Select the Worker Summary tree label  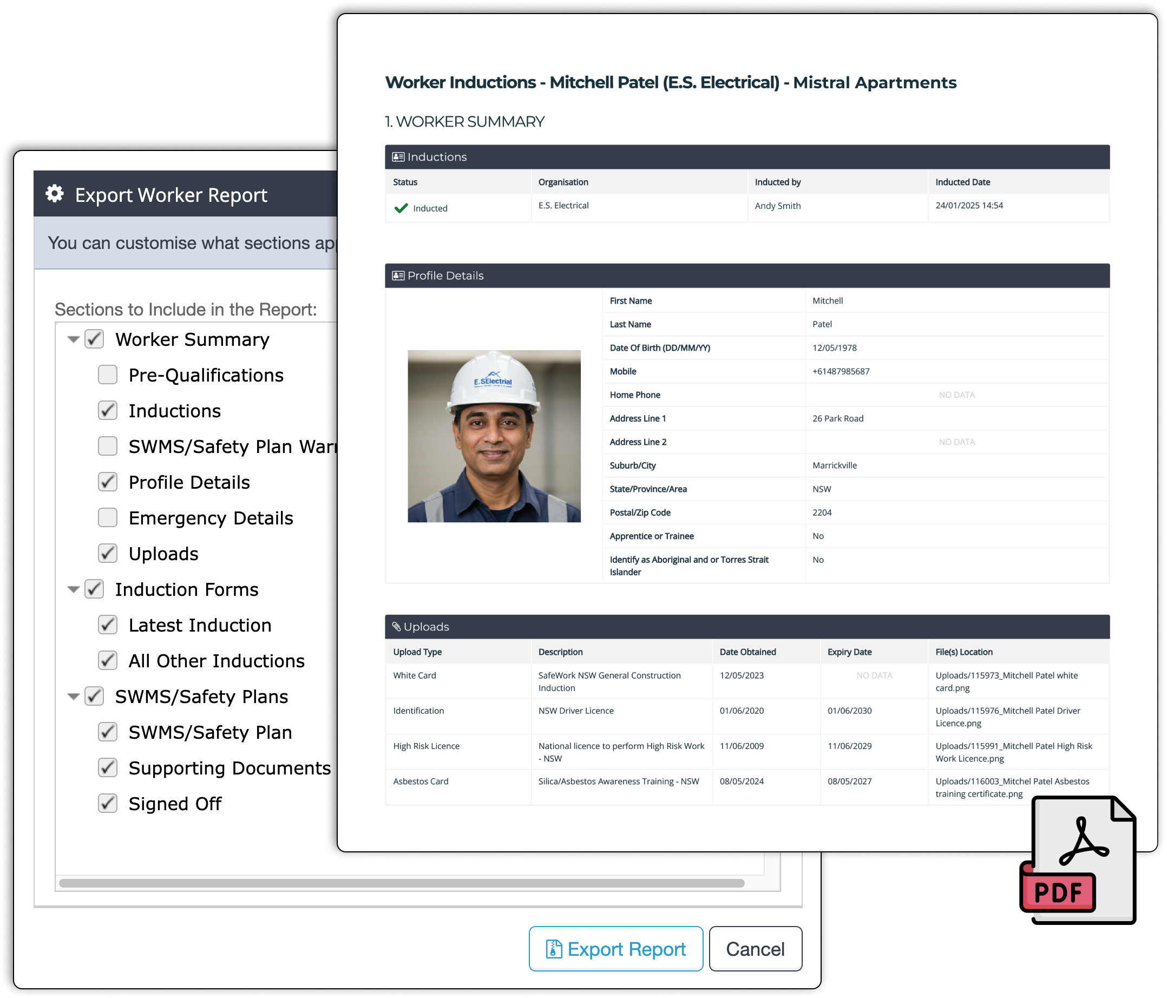point(193,340)
